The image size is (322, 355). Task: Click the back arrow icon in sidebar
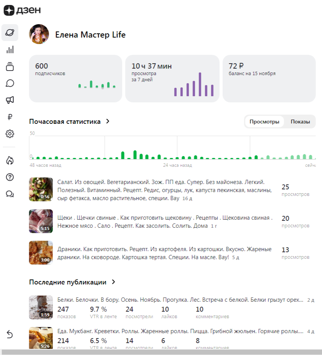coord(10,335)
